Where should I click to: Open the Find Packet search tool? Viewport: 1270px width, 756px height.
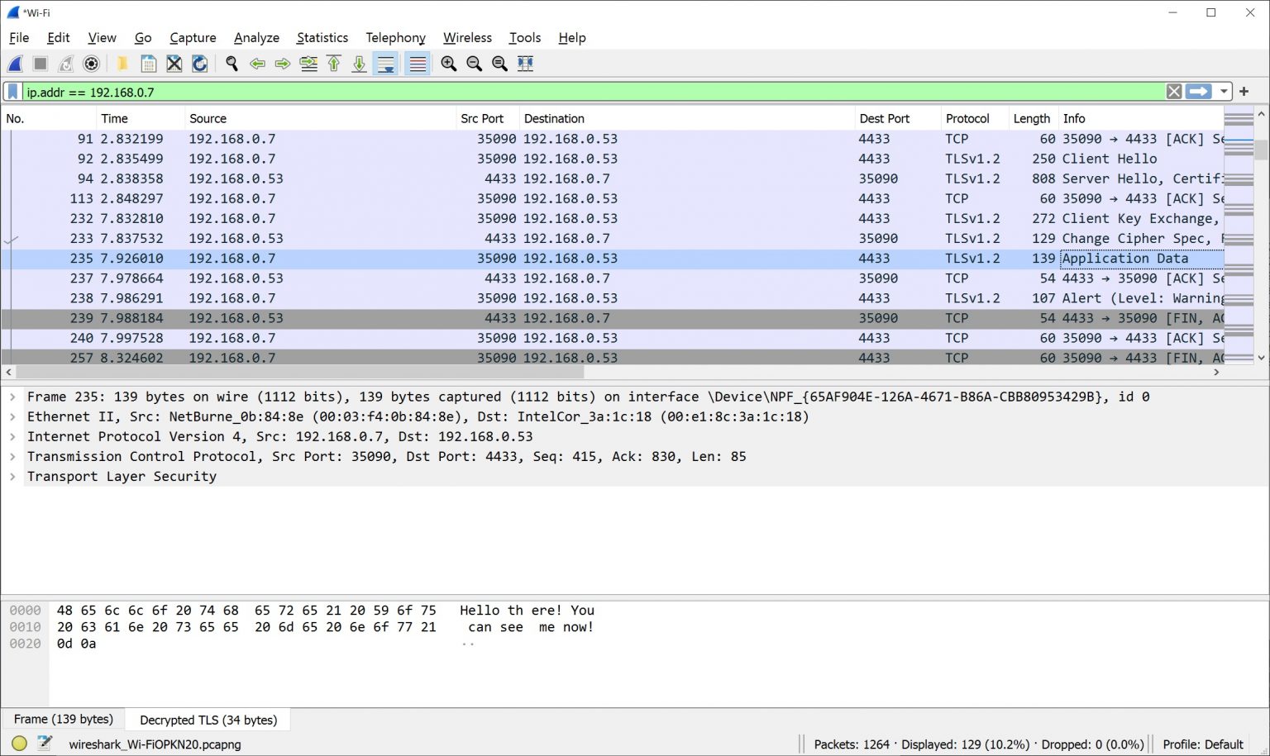tap(232, 64)
